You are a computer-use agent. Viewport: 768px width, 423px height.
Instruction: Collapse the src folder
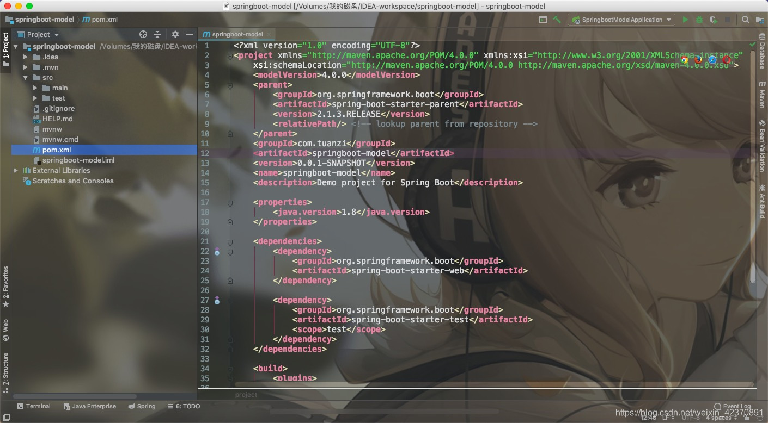tap(26, 78)
